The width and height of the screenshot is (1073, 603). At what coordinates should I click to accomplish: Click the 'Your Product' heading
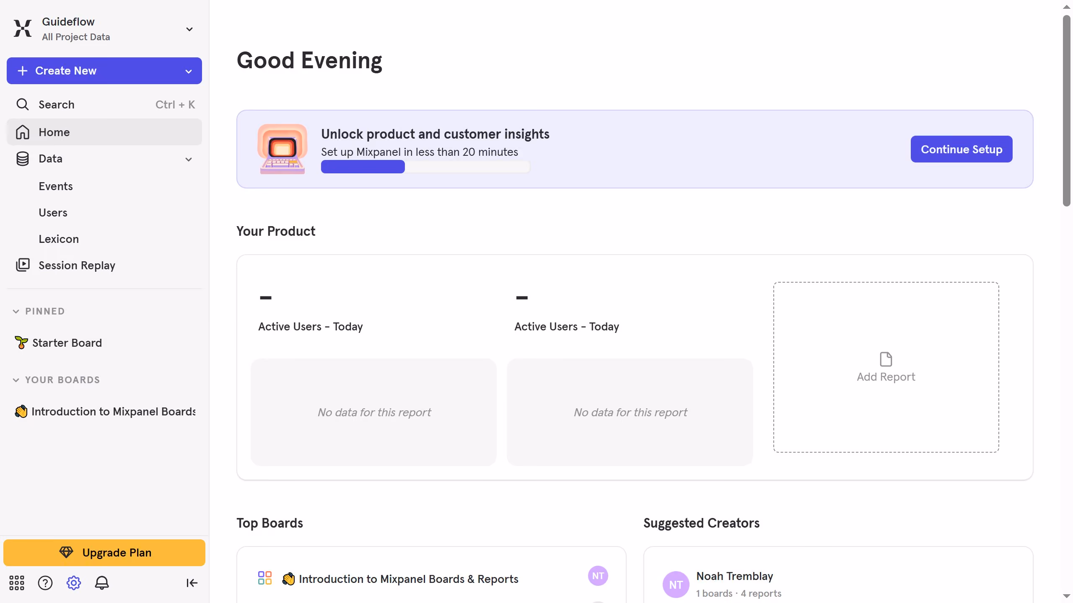coord(276,231)
